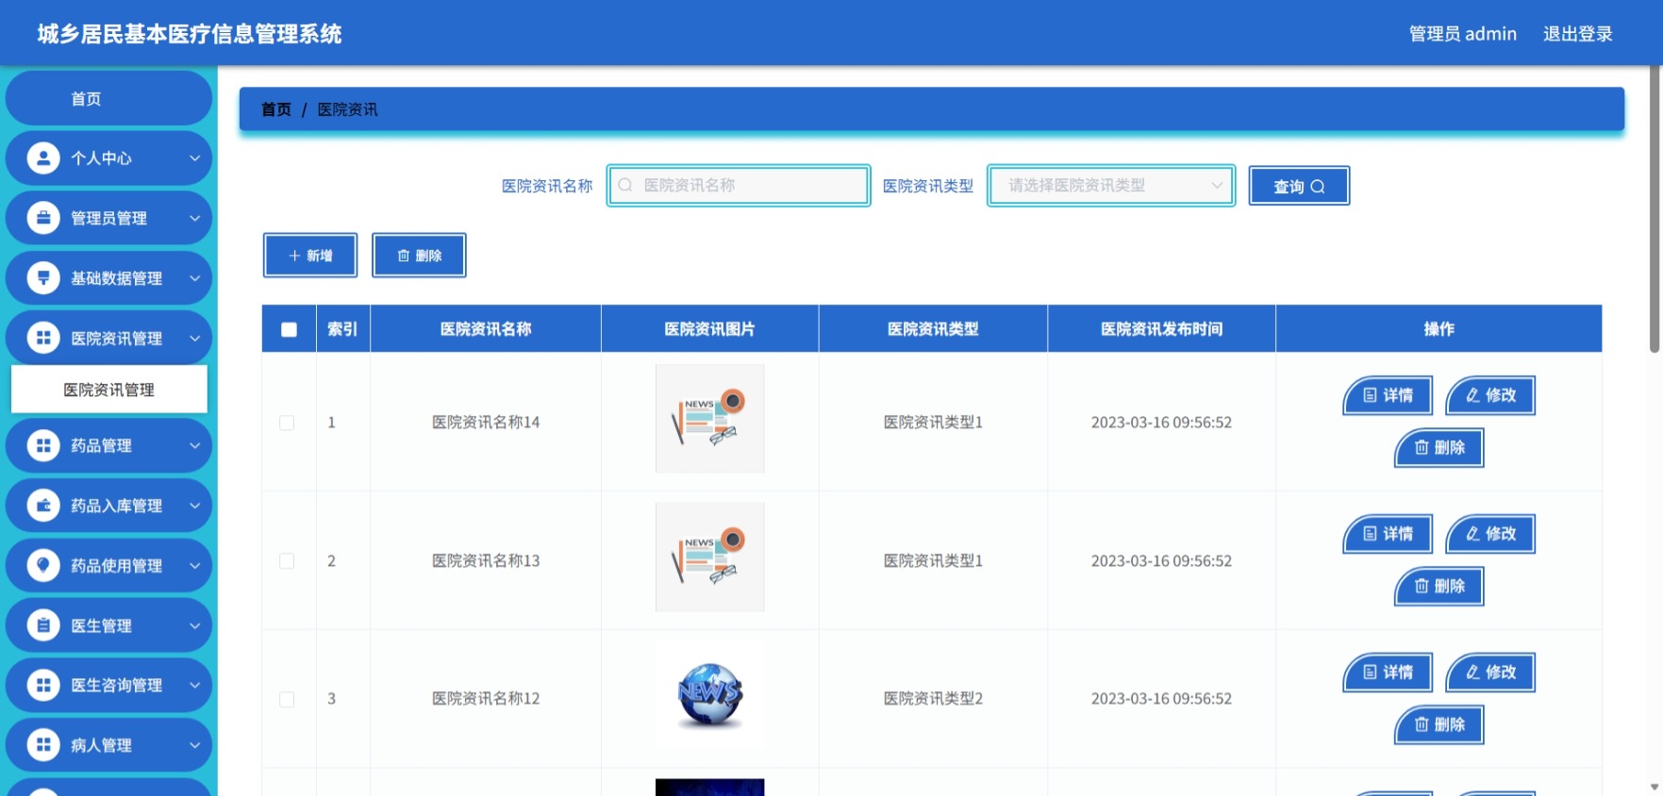1663x796 pixels.
Task: Expand the 药品入库管理 menu chevron
Action: pos(194,506)
